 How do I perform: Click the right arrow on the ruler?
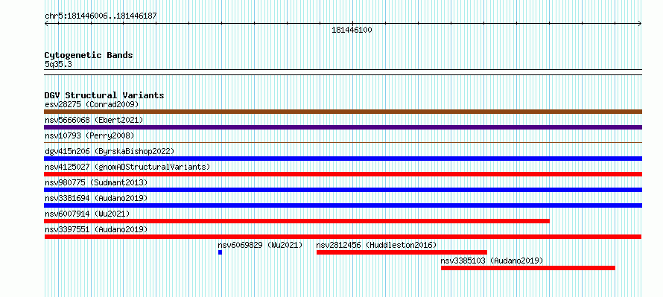(640, 24)
